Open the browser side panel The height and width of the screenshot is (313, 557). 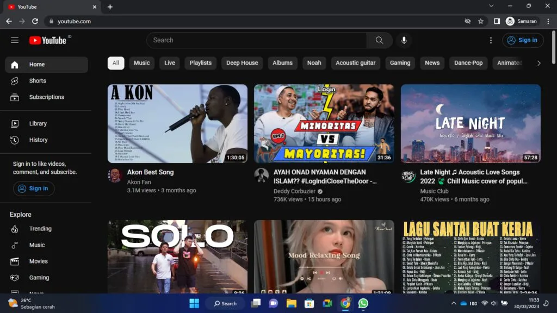pos(497,21)
